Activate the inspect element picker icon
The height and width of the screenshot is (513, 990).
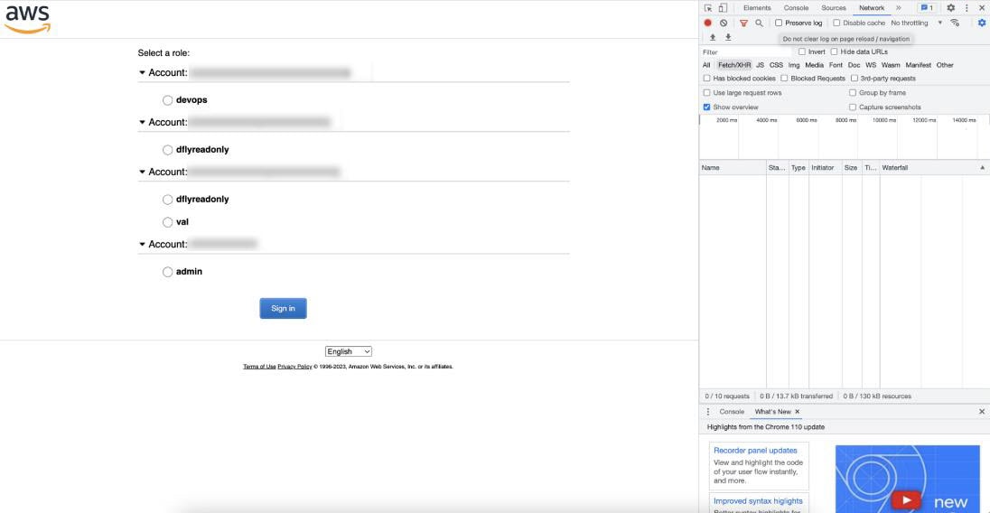pyautogui.click(x=708, y=7)
